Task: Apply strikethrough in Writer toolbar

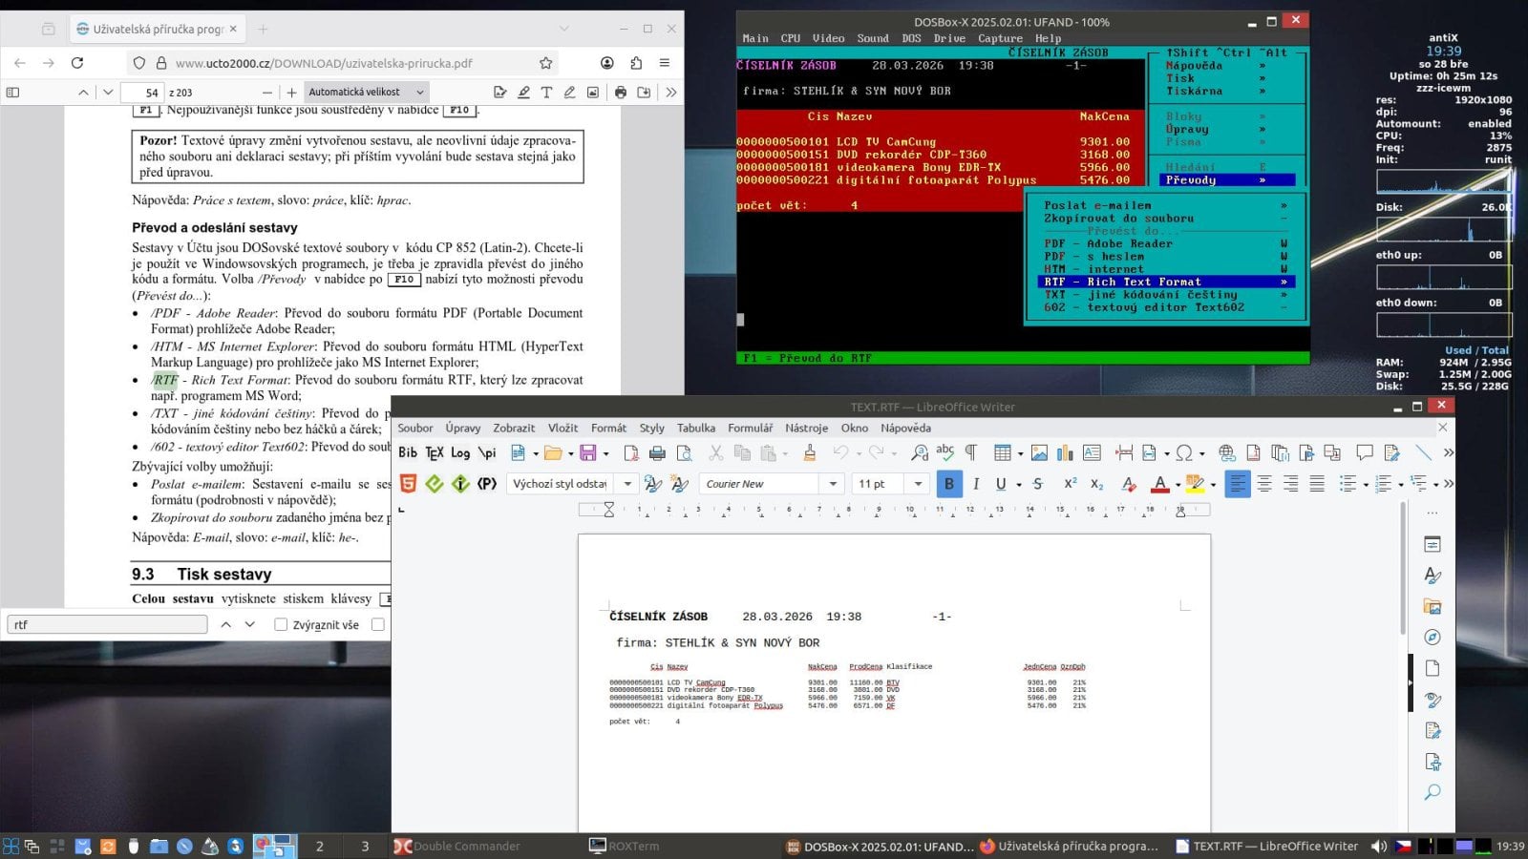Action: point(1038,484)
